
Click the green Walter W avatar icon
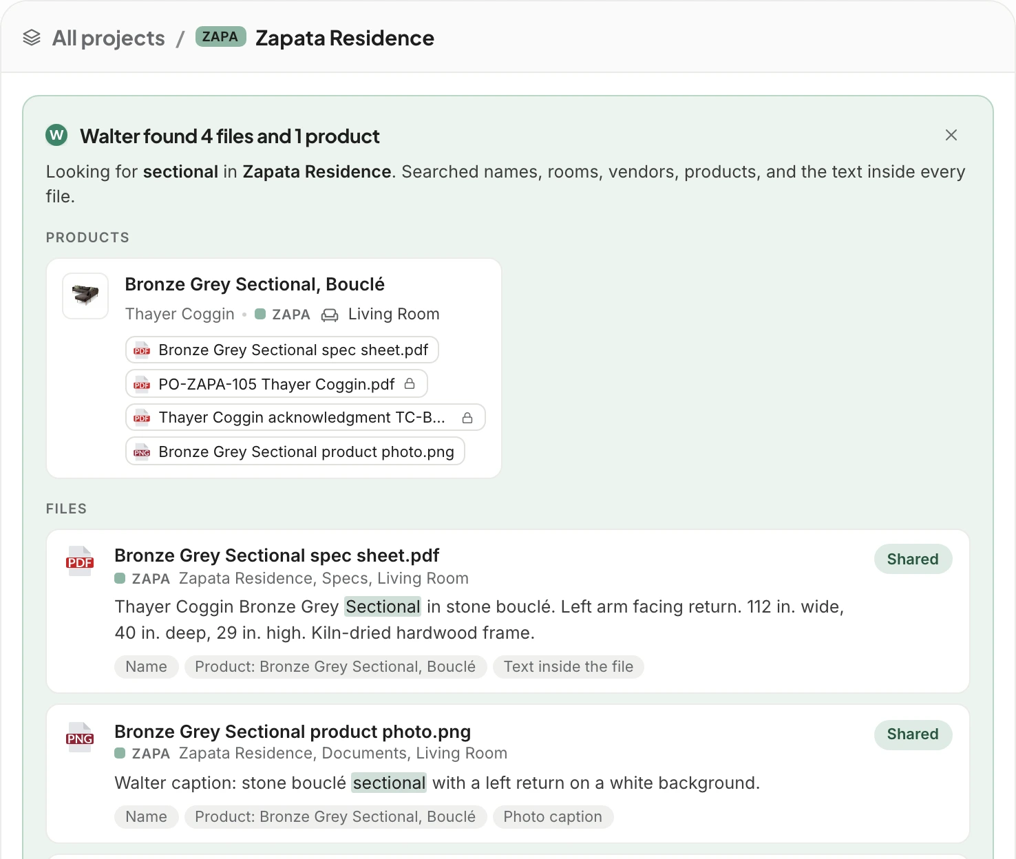tap(56, 135)
